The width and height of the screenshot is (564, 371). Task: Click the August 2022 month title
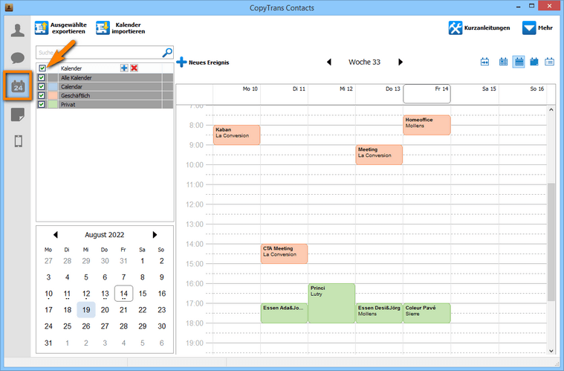(104, 235)
